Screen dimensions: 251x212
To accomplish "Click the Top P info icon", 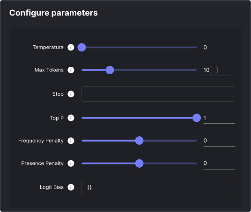I will point(71,118).
